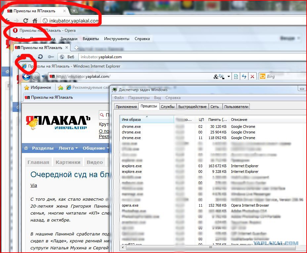Toggle IE compatibility view icon
Screen dimensions: 307x253
point(236,76)
